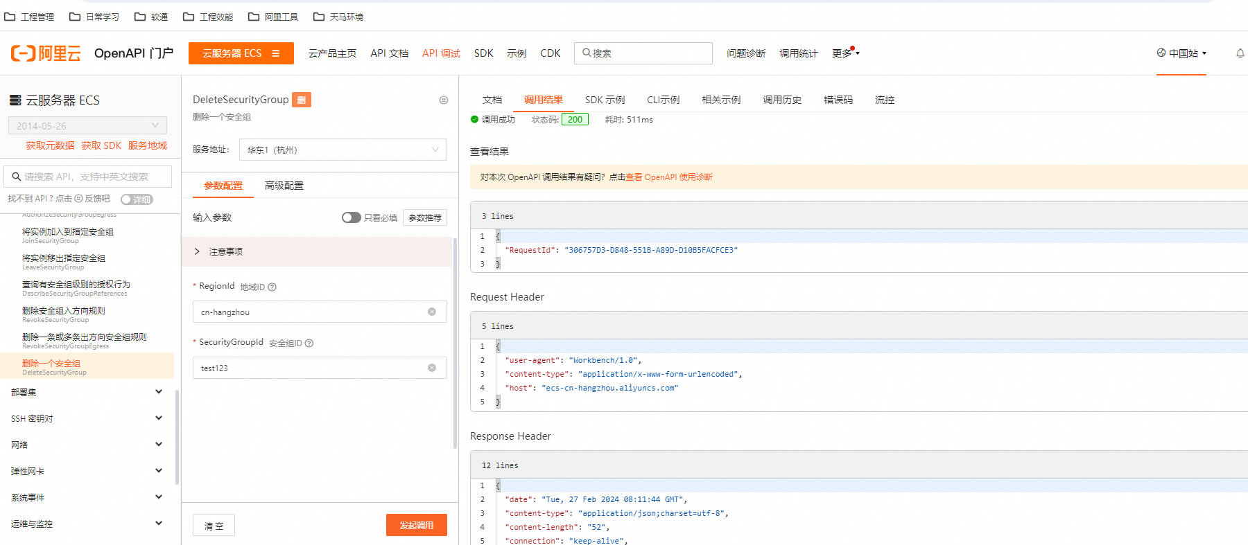The width and height of the screenshot is (1248, 545).
Task: Open the 天马环境 bookmark folder
Action: (x=338, y=17)
